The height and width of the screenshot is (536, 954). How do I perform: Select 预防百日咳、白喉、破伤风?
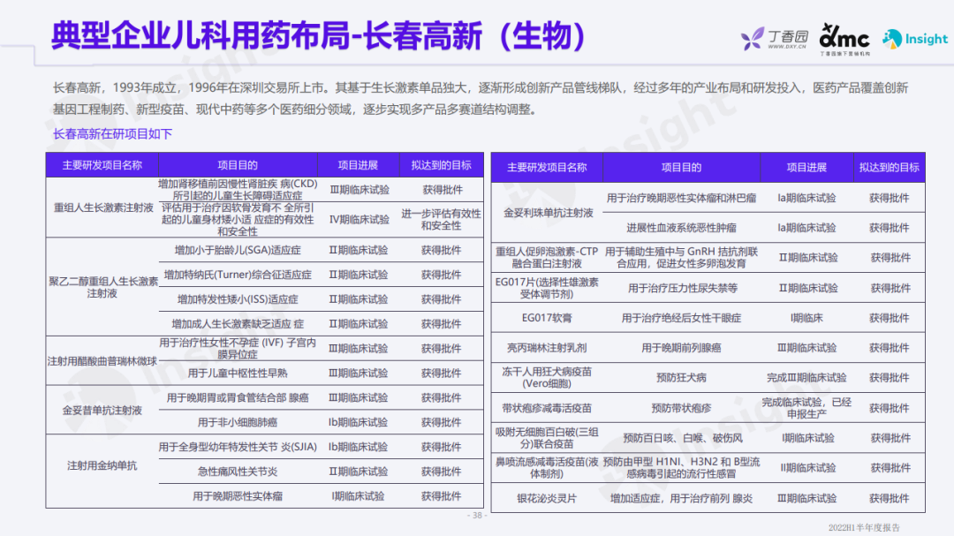coord(681,438)
